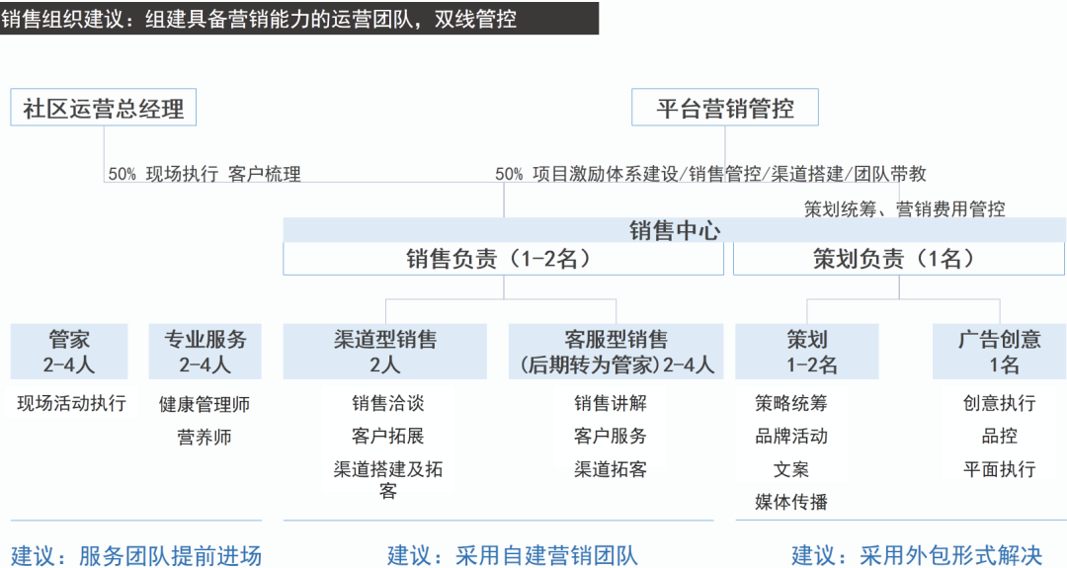
Task: Click the 文案 text
Action: tap(790, 469)
